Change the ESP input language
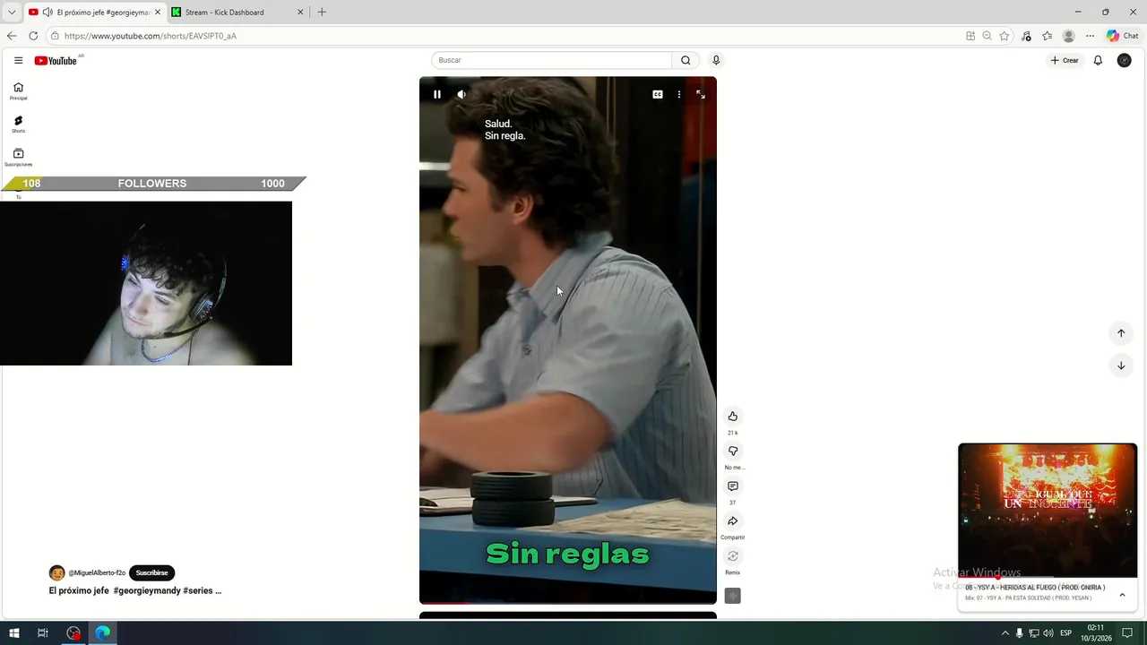 click(1066, 633)
